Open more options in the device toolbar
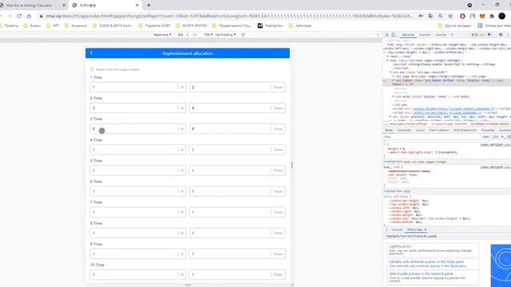 coord(378,35)
